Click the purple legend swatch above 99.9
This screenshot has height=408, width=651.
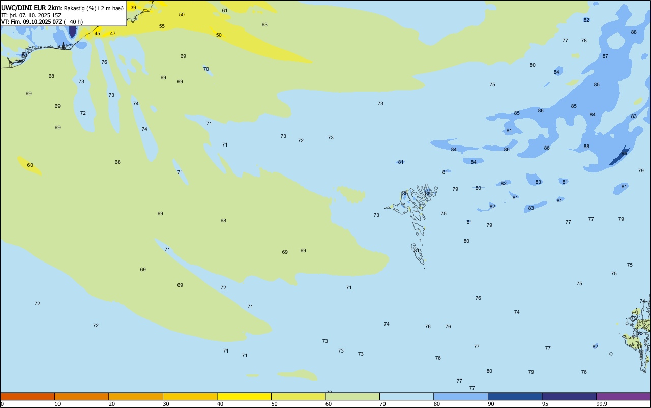pyautogui.click(x=623, y=396)
